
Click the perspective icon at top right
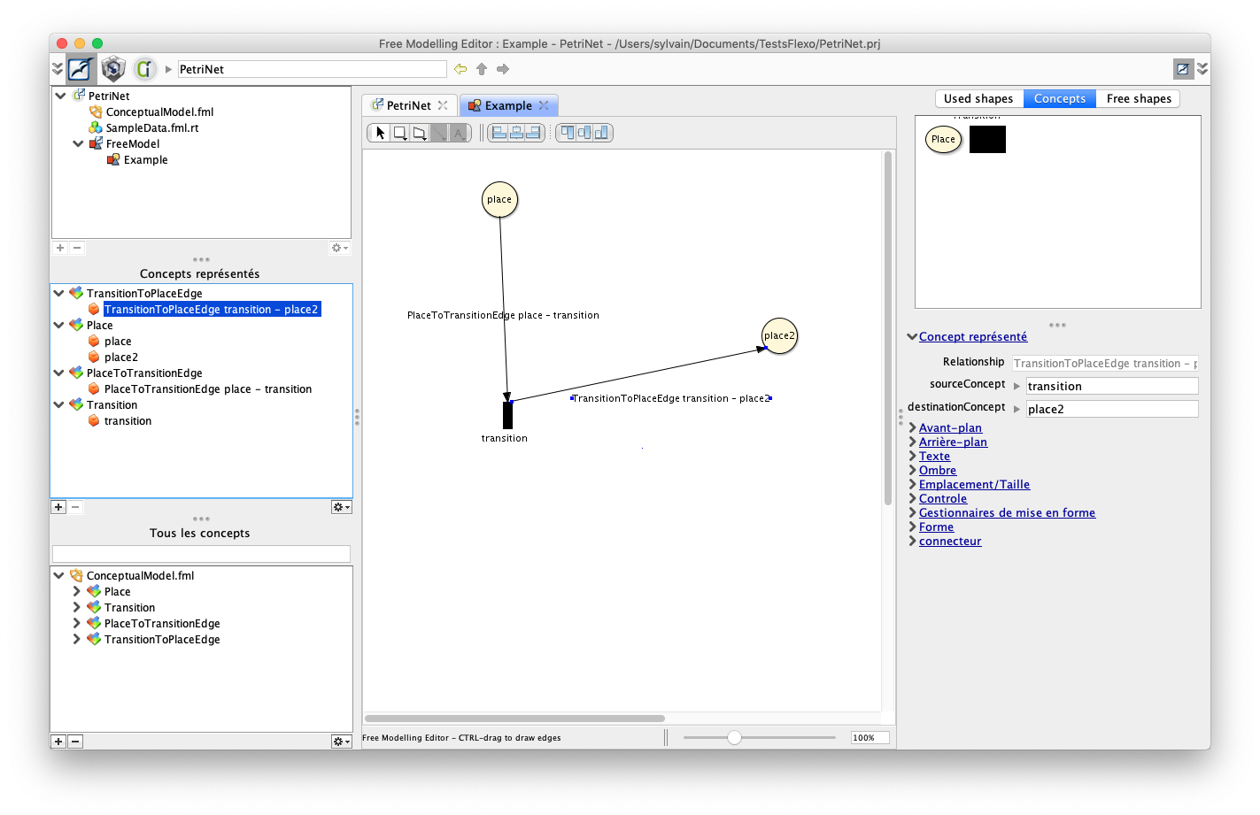click(1183, 69)
